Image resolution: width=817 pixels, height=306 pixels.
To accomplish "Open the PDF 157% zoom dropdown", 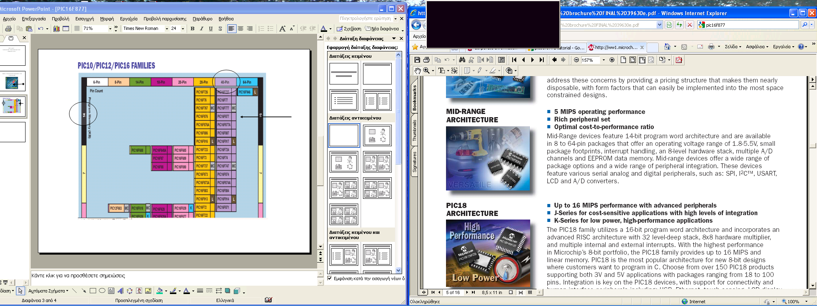I will coord(604,60).
